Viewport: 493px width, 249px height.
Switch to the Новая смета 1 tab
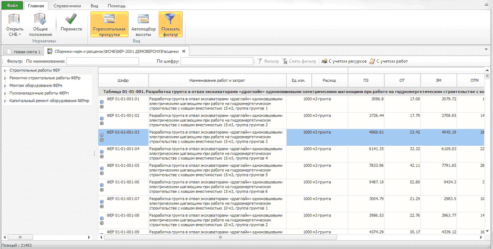point(23,51)
